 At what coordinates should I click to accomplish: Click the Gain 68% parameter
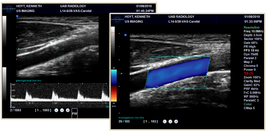(251, 43)
